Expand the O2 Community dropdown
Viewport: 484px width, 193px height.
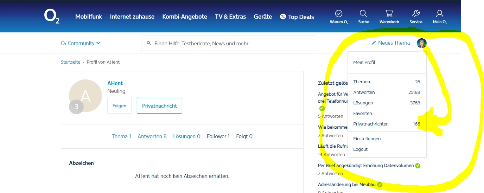81,43
